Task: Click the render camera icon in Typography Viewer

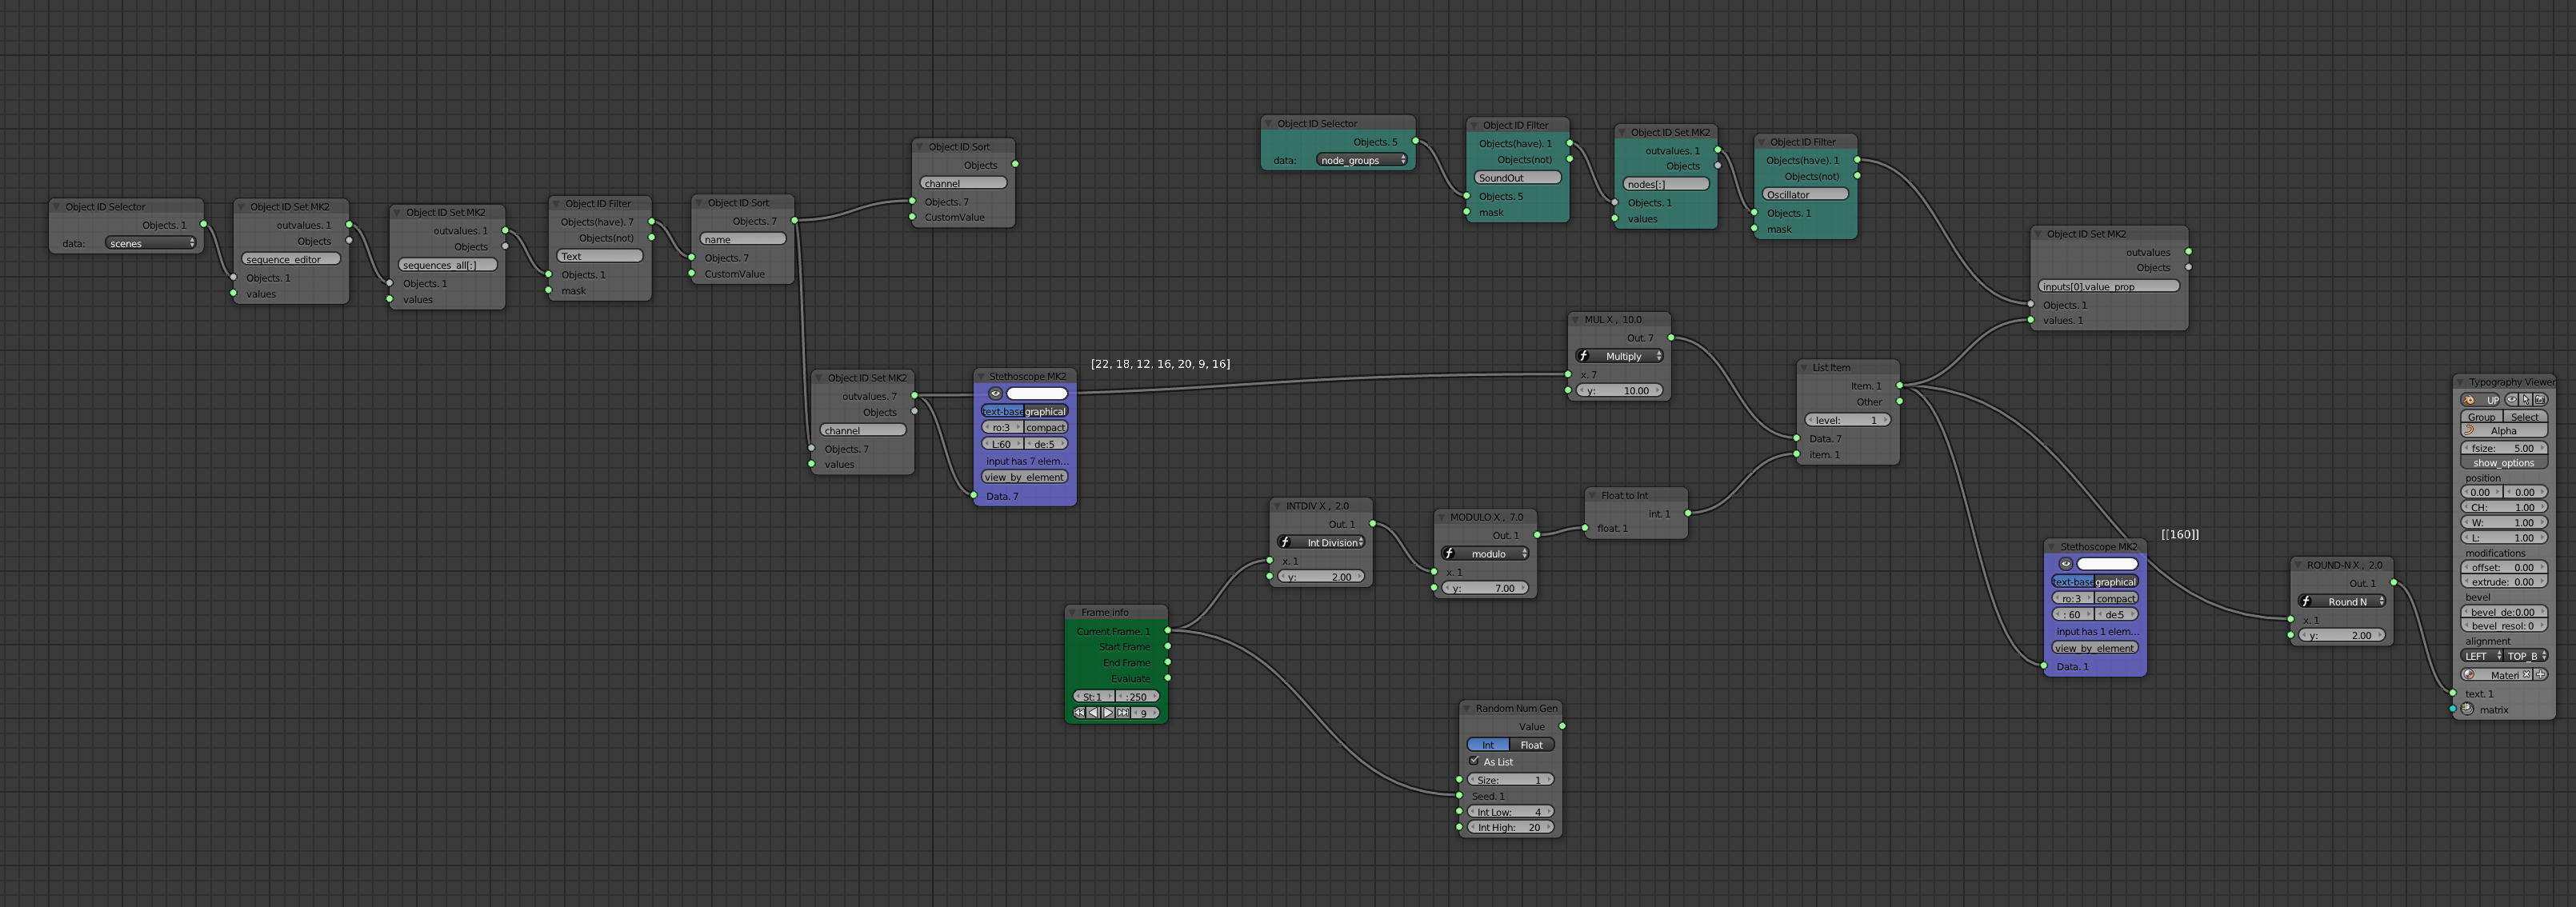Action: click(2540, 400)
